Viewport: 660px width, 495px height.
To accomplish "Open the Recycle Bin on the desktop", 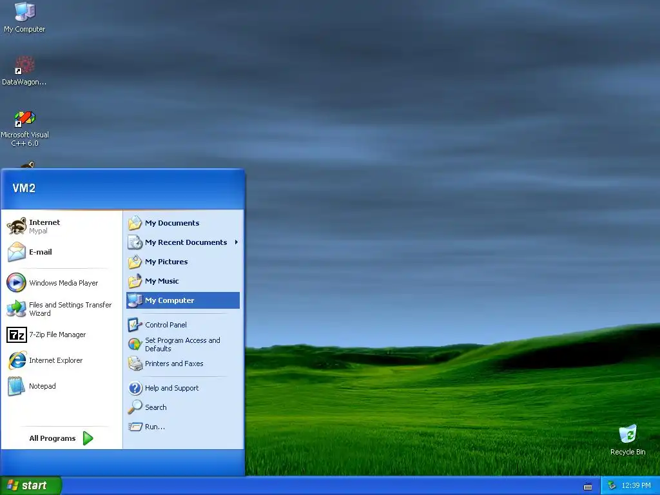I will [x=628, y=434].
